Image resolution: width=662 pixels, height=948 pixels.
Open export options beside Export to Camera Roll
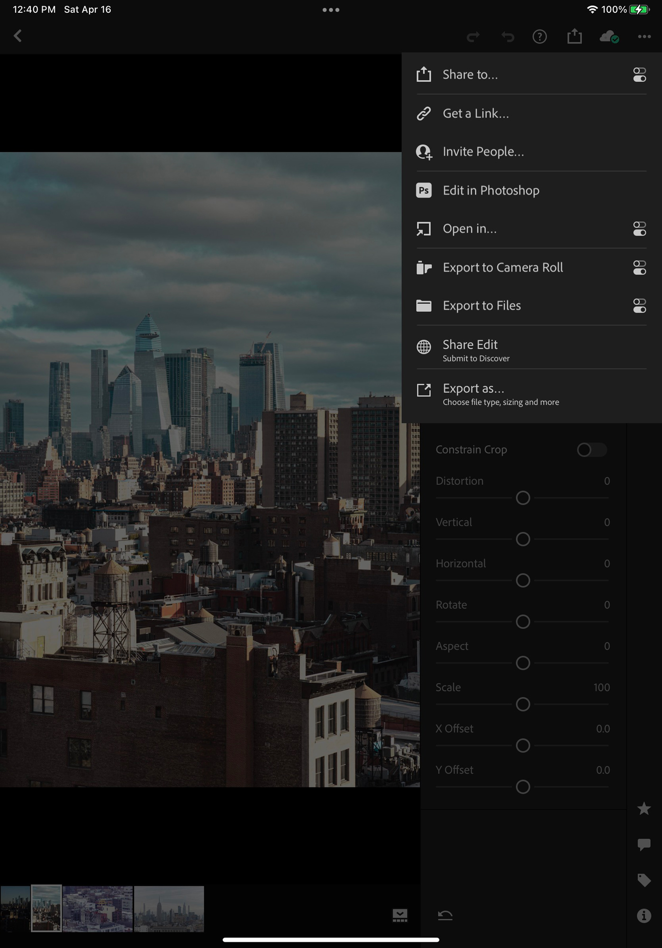pyautogui.click(x=639, y=267)
